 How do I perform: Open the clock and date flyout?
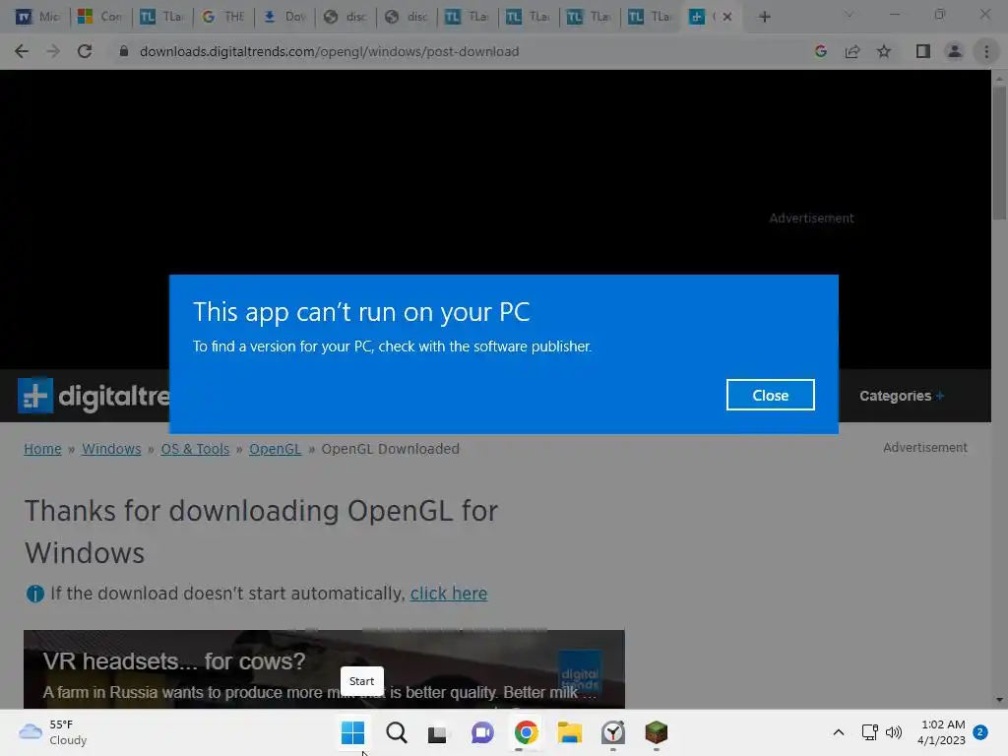942,732
